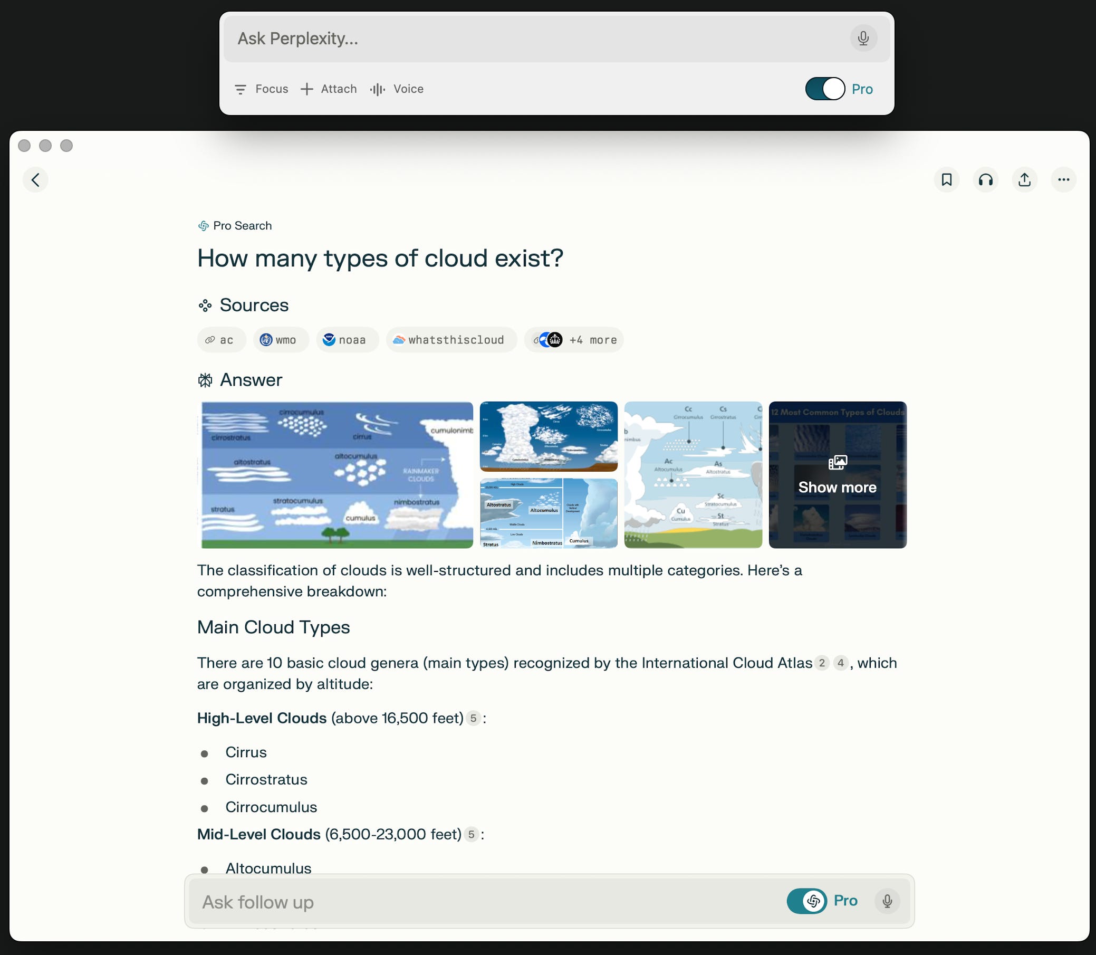Open the whatsthiscloud source chip

tap(451, 340)
